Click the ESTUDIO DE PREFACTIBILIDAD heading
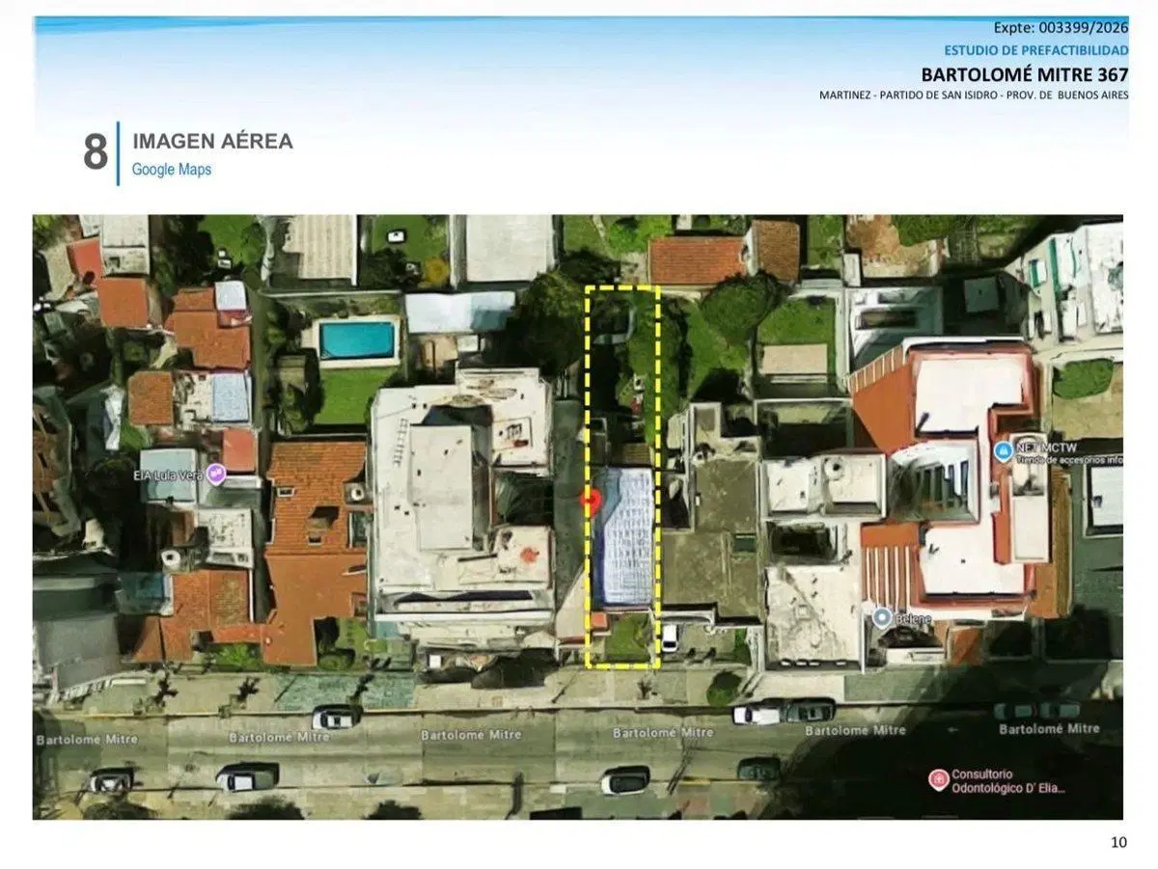 (x=1036, y=50)
